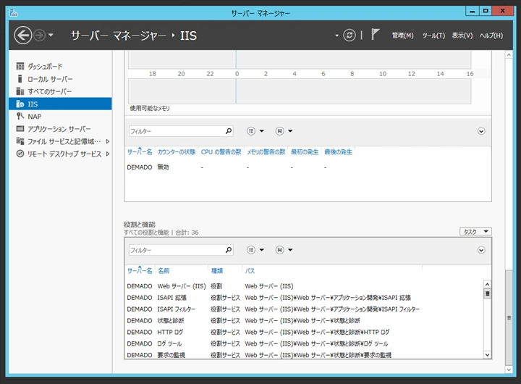Click roles list scrollbar up arrow
Viewport: 521px width, 384px height.
(x=487, y=284)
